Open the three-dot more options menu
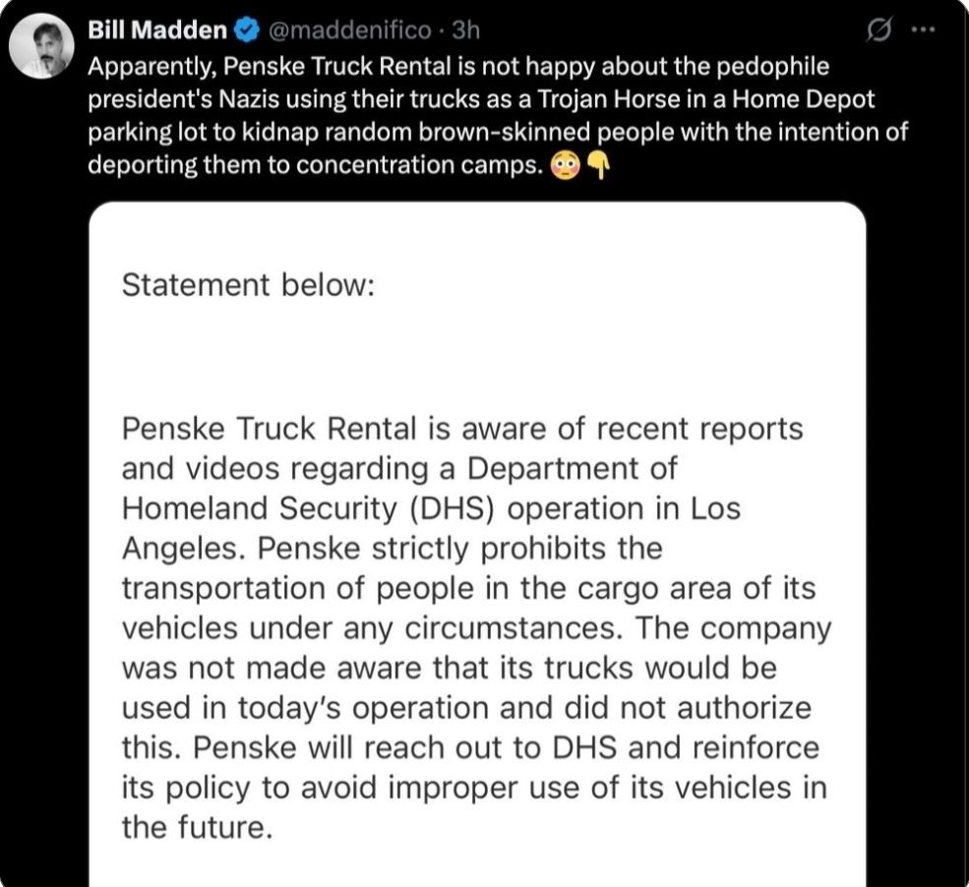This screenshot has width=969, height=887. coord(923,30)
